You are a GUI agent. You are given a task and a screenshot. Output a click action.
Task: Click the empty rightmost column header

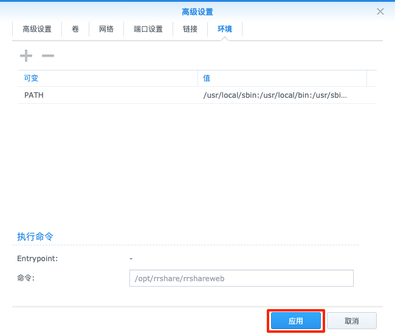[x=371, y=78]
